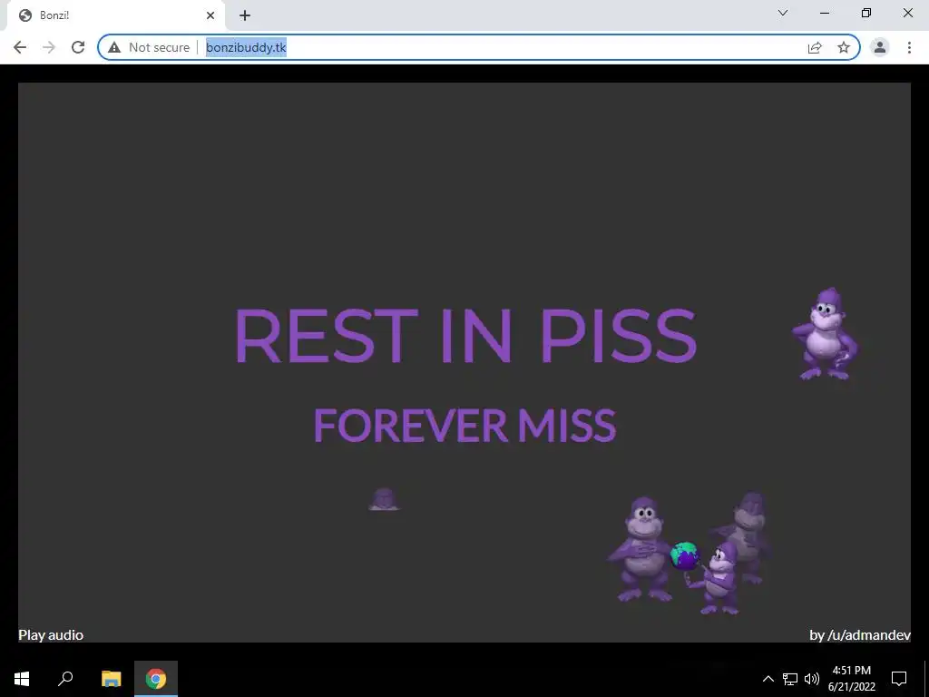Click the large Bonzi with crossed arms

640,549
